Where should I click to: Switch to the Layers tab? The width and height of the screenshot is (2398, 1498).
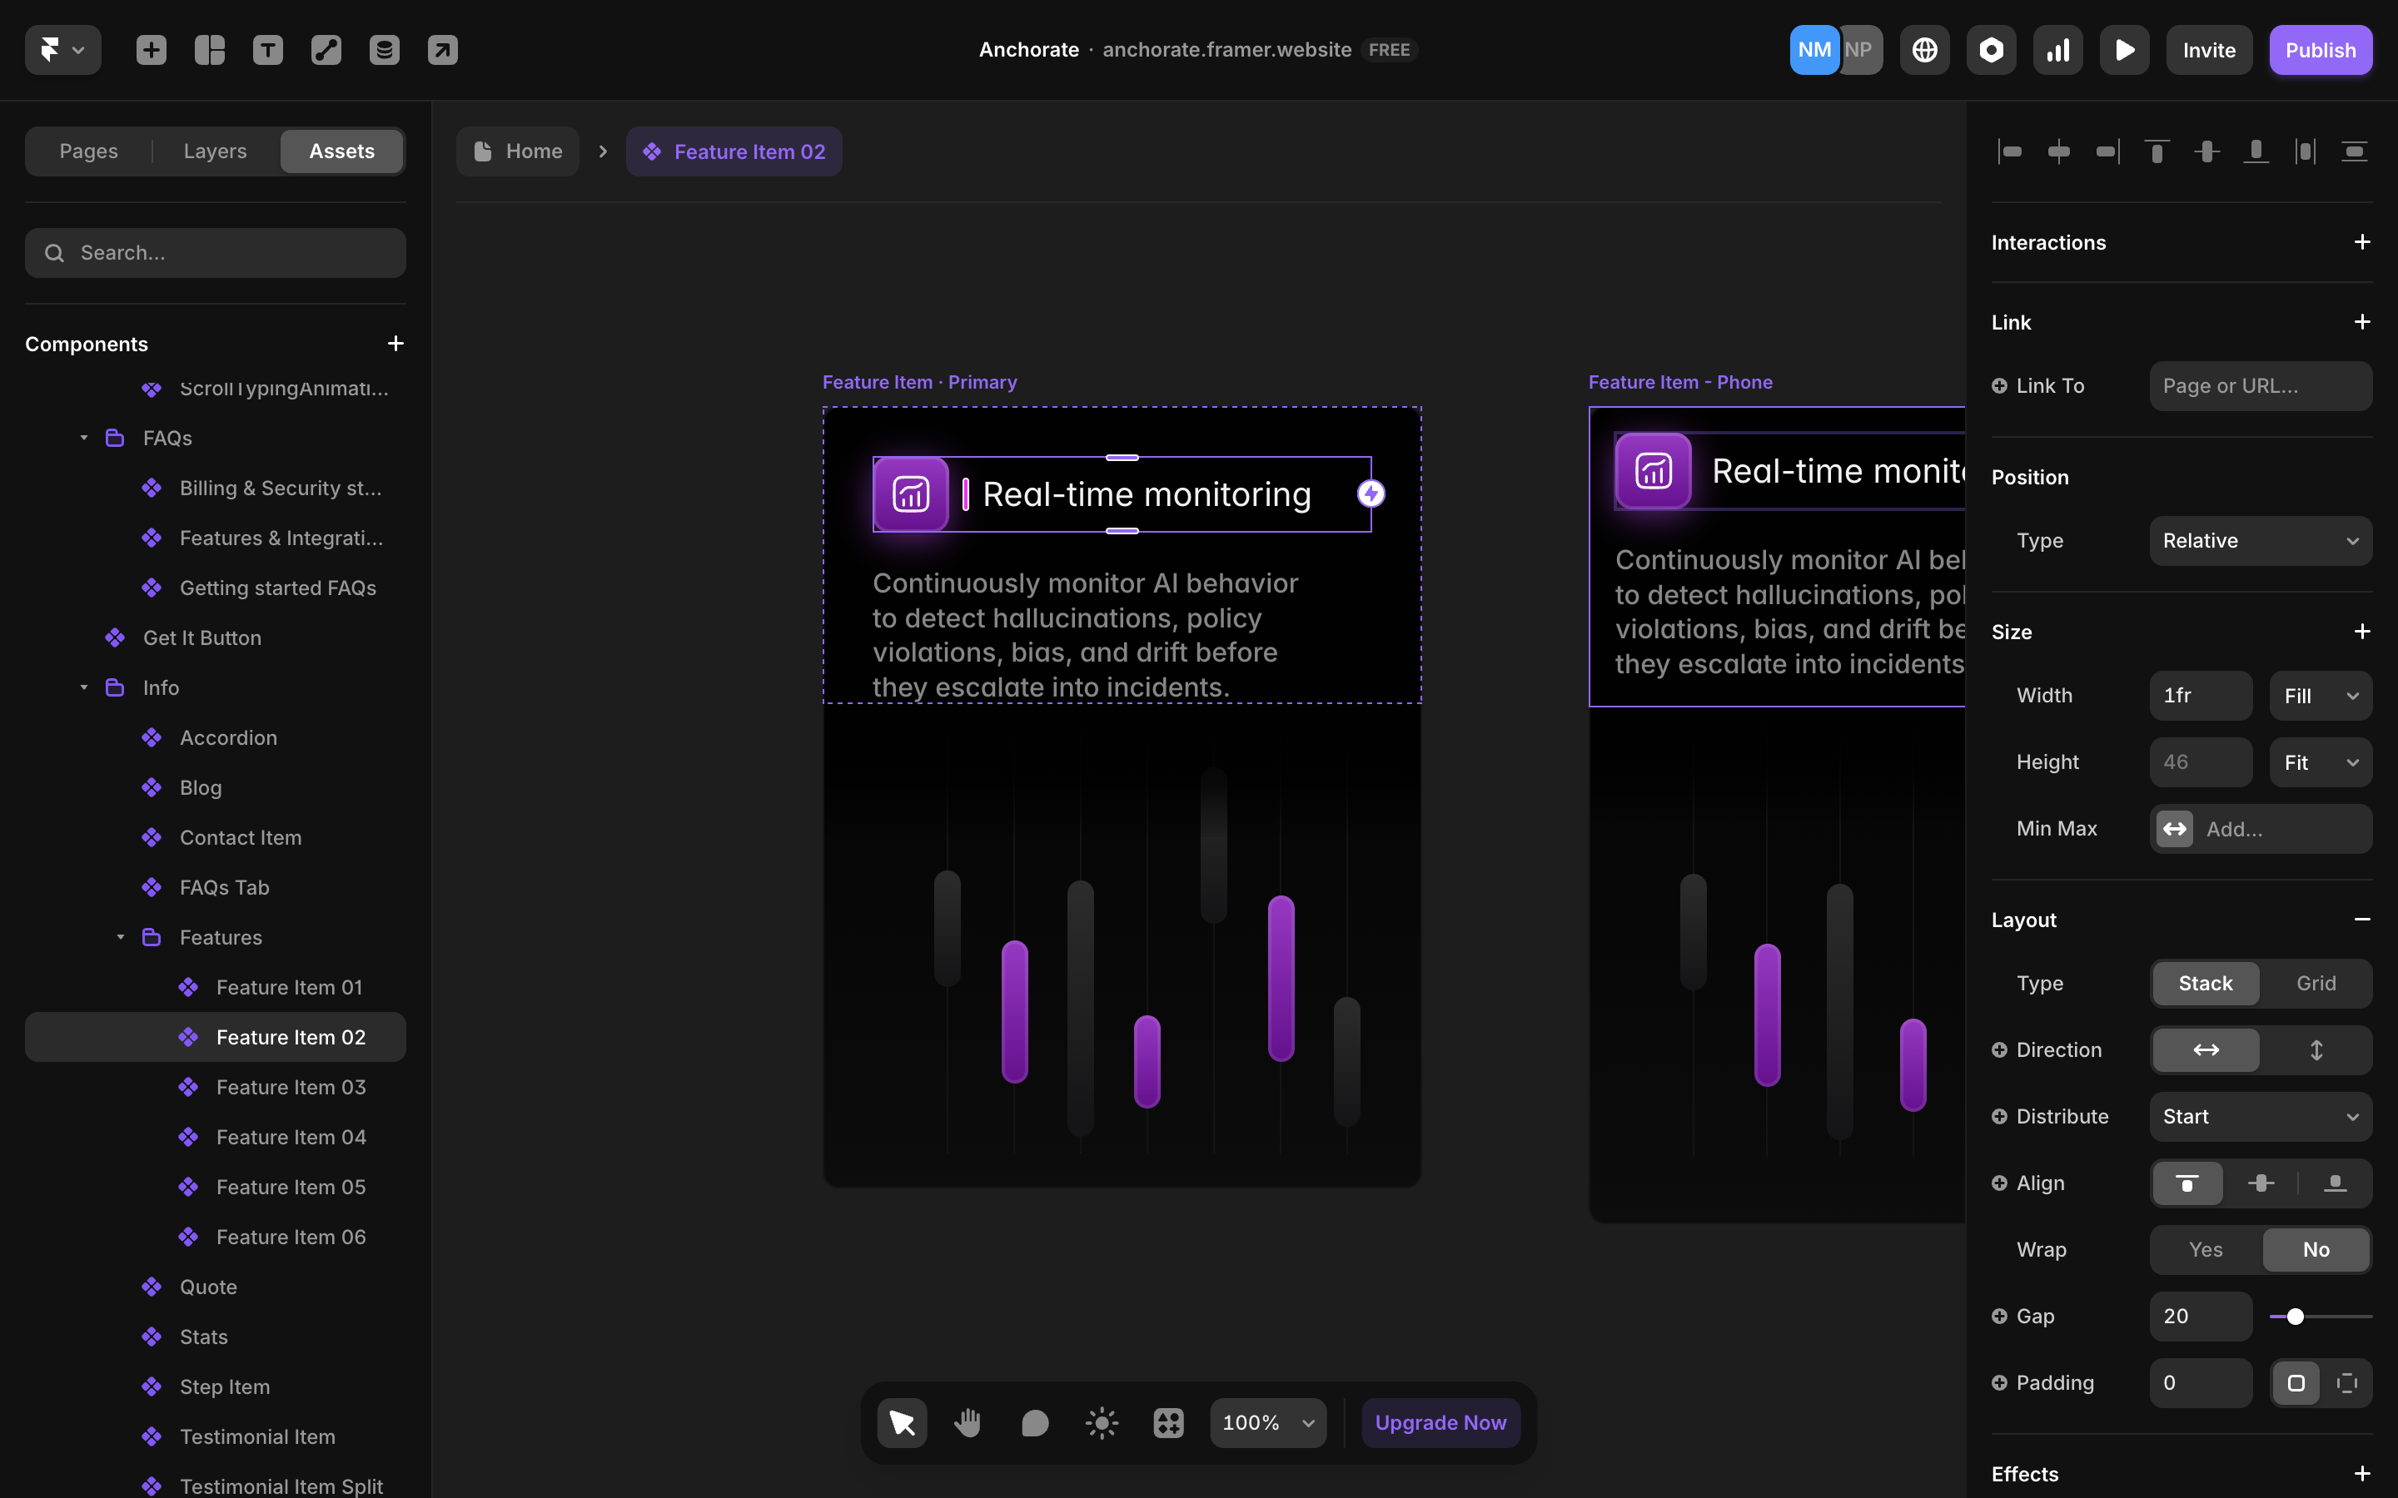(x=215, y=151)
